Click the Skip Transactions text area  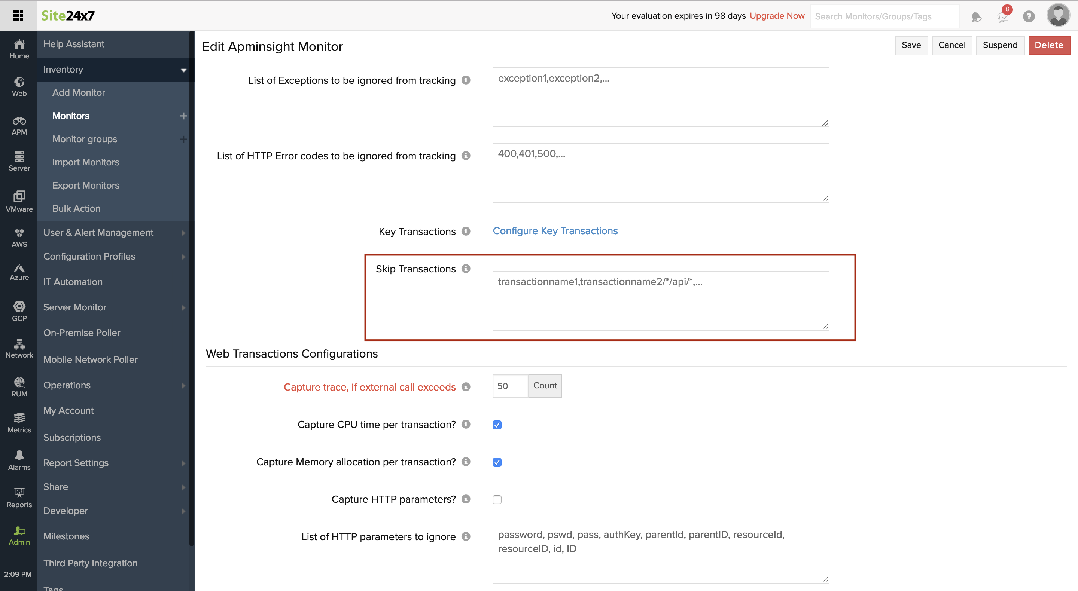click(660, 300)
